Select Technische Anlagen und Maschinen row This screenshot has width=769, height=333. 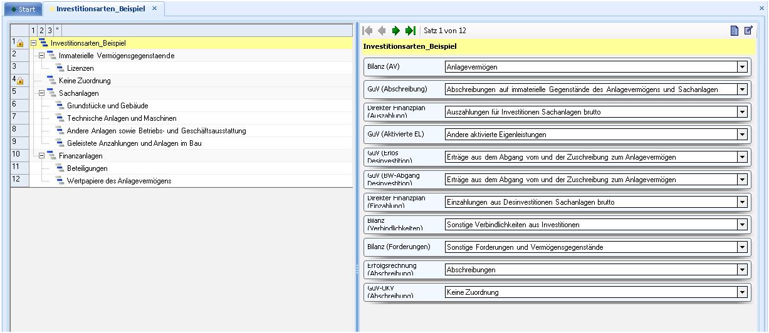point(191,118)
